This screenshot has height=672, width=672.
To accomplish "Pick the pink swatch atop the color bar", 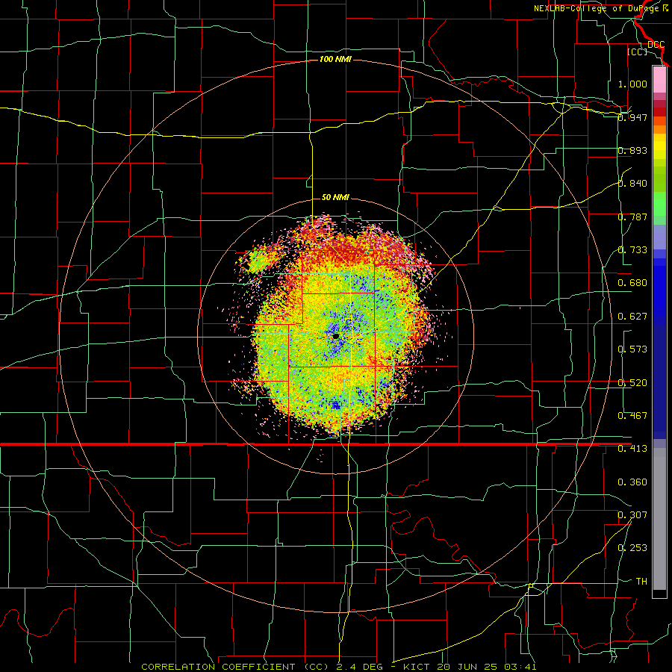I will pyautogui.click(x=659, y=79).
